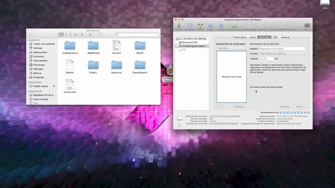Click the Aplicar button
This screenshot has height=188, width=335.
click(x=299, y=106)
